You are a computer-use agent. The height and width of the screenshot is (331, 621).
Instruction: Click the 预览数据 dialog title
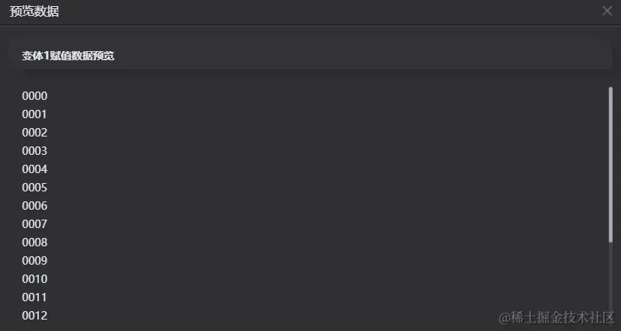click(34, 11)
